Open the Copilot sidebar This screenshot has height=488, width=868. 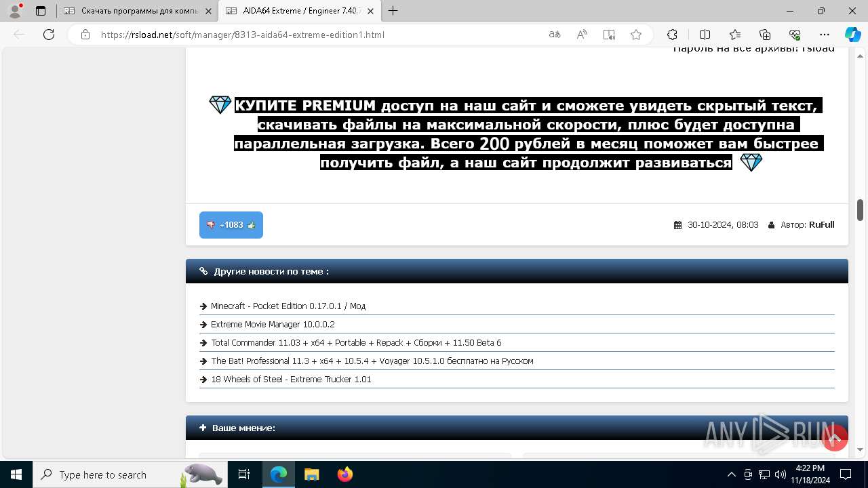click(x=852, y=35)
